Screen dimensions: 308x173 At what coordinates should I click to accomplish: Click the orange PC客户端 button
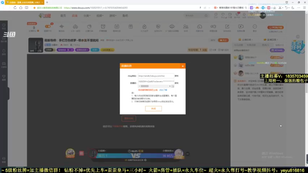tap(275, 27)
